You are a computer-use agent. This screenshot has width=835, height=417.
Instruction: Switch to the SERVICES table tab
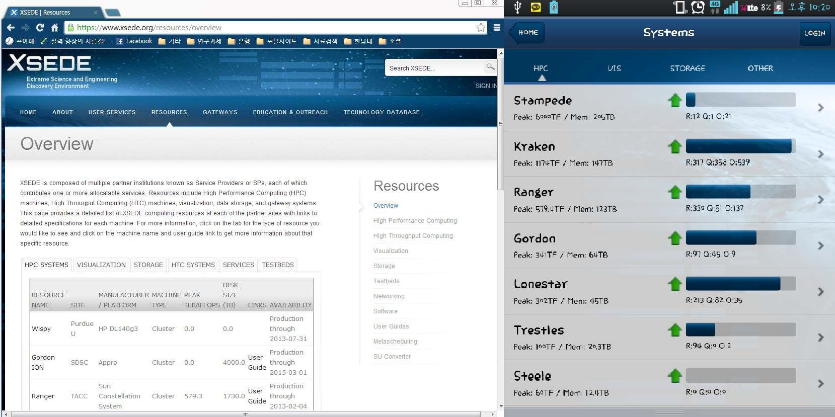click(x=239, y=265)
